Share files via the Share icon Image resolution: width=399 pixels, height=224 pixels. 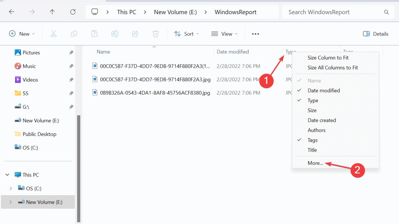pyautogui.click(x=135, y=34)
